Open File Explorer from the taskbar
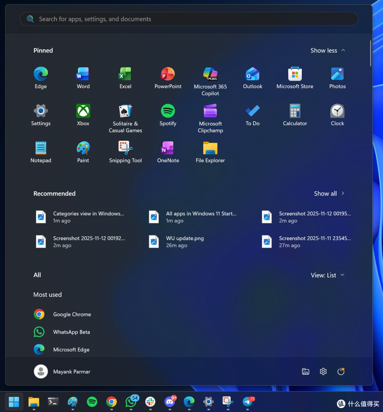 click(x=34, y=402)
